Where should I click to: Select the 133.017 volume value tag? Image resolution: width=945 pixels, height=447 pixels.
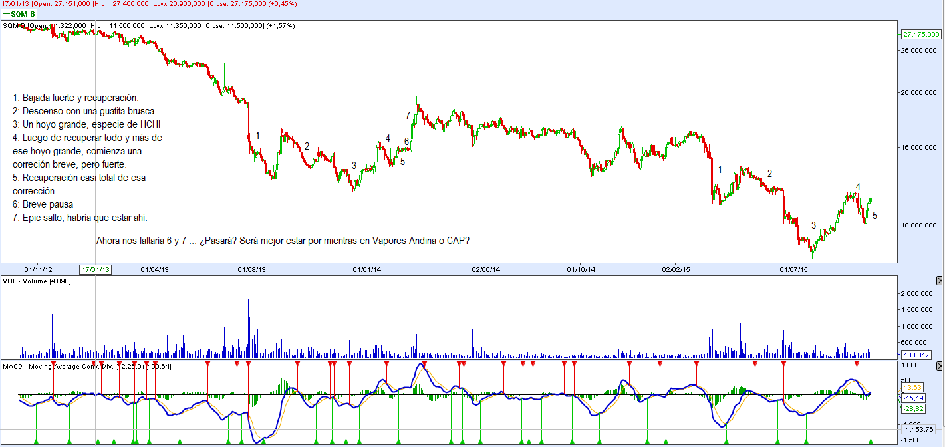(x=913, y=355)
